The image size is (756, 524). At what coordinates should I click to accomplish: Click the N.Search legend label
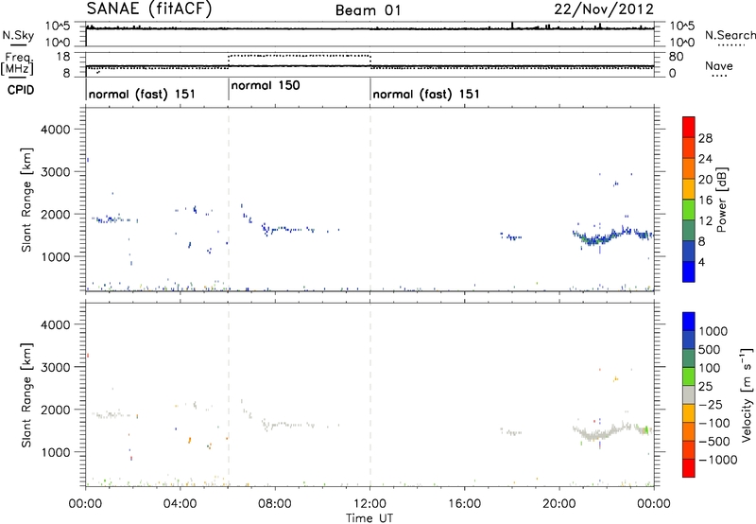[730, 35]
